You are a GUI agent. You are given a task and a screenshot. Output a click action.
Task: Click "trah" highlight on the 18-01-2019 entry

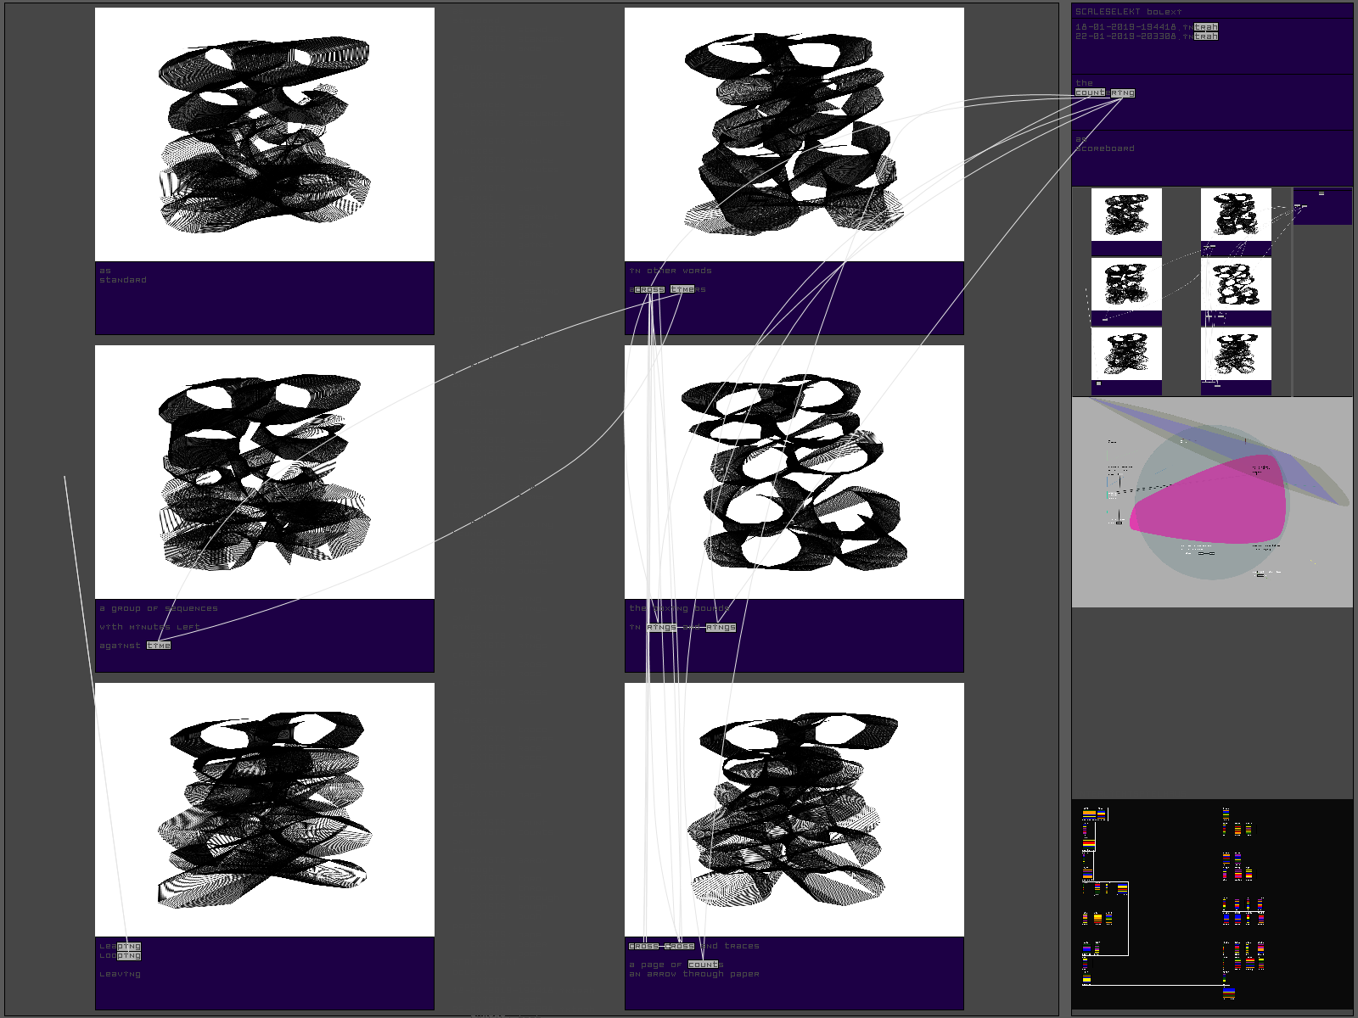pos(1206,27)
